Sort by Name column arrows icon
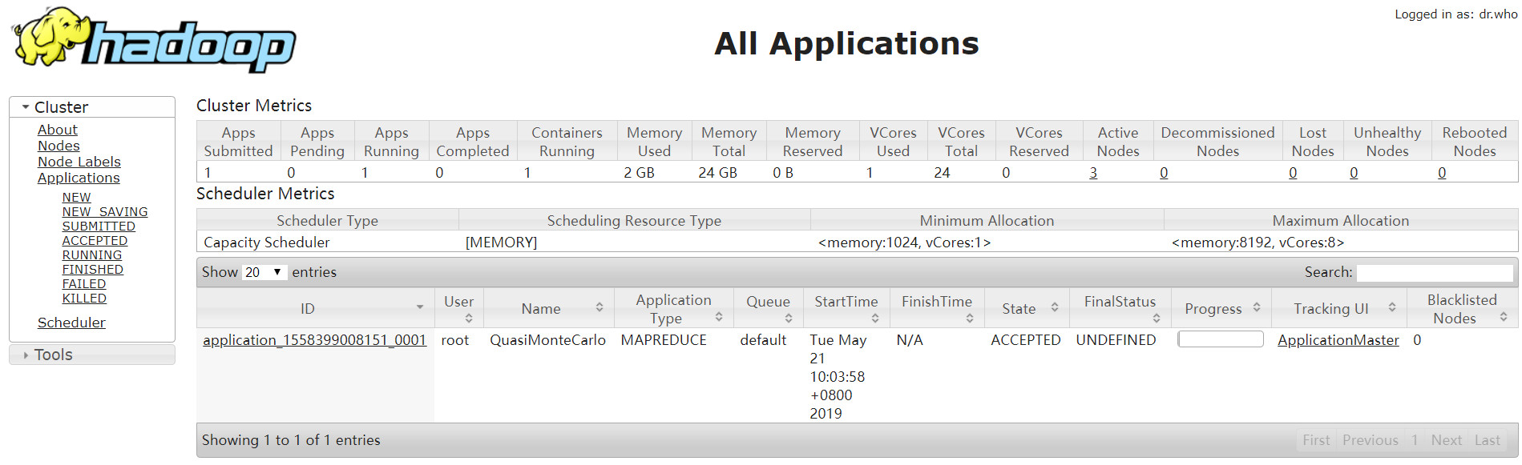Image resolution: width=1522 pixels, height=465 pixels. tap(600, 307)
